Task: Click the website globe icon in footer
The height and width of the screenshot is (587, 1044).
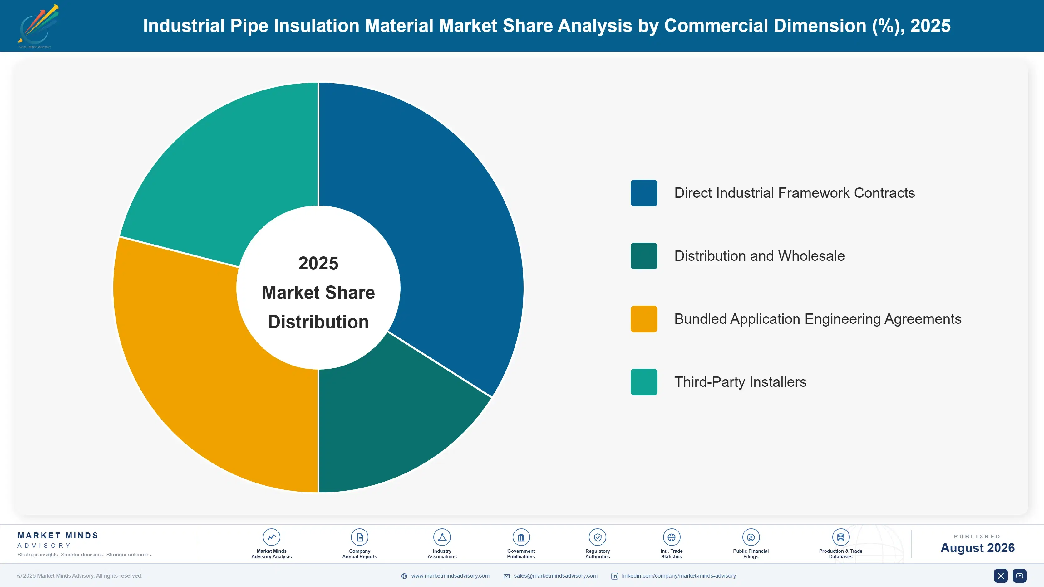Action: 404,576
